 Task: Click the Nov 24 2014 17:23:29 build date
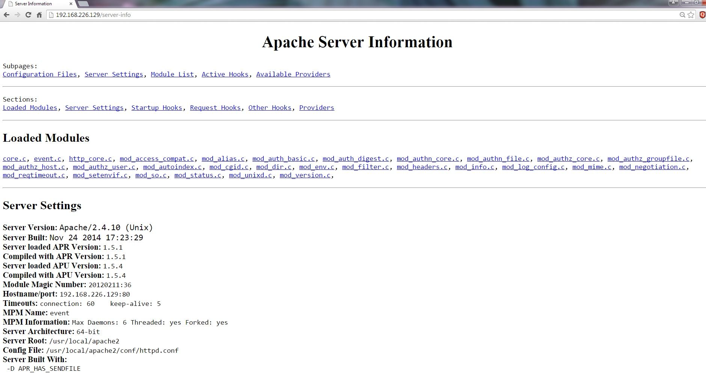click(x=96, y=238)
